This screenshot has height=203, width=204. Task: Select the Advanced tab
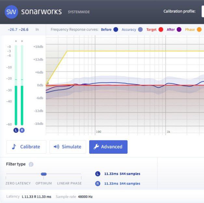108,147
